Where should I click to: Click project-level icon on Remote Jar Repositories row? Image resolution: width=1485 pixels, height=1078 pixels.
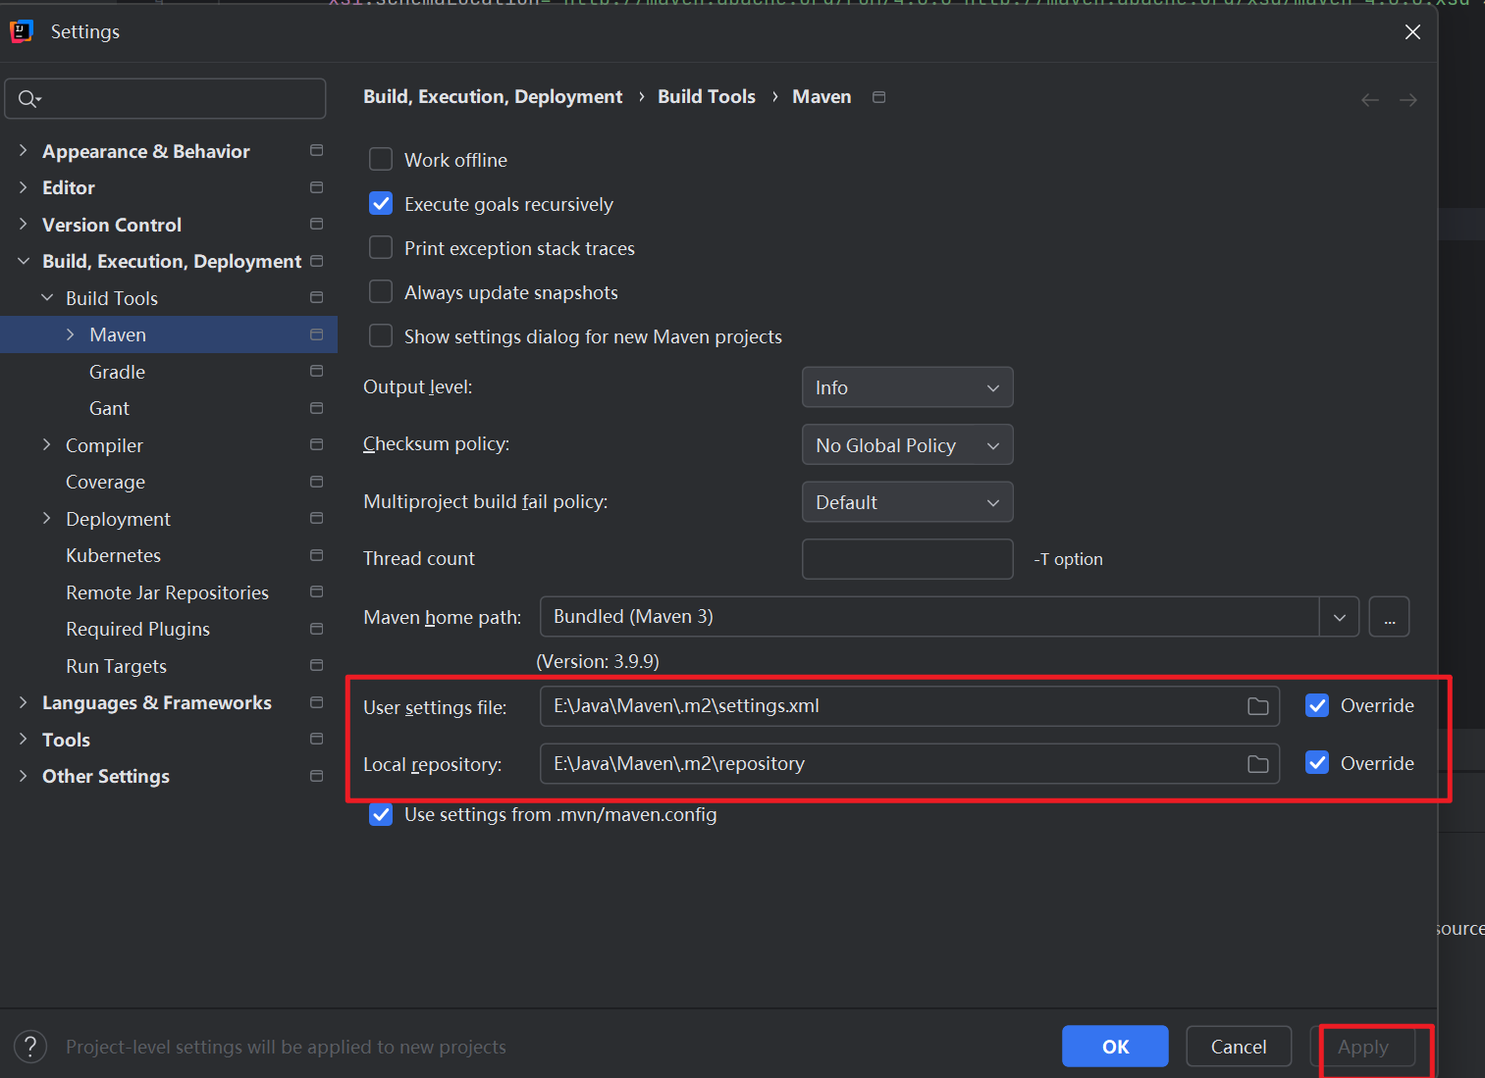click(x=316, y=591)
